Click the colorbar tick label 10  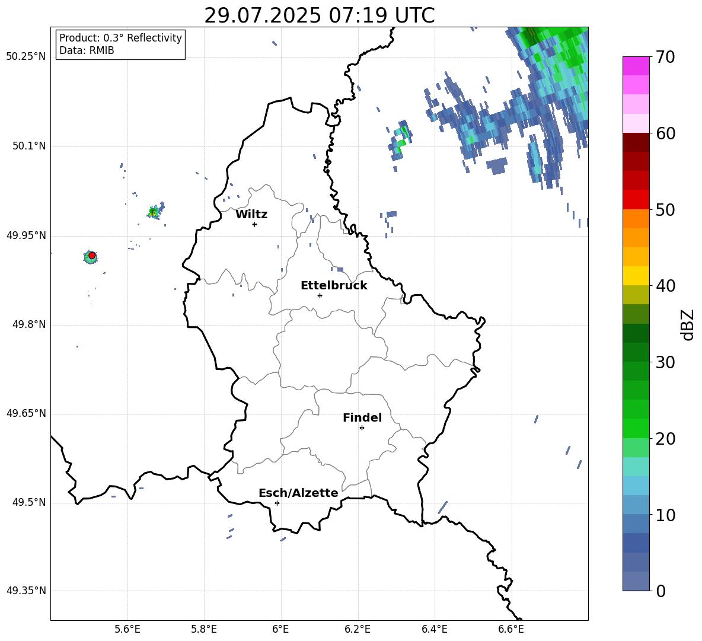(665, 515)
